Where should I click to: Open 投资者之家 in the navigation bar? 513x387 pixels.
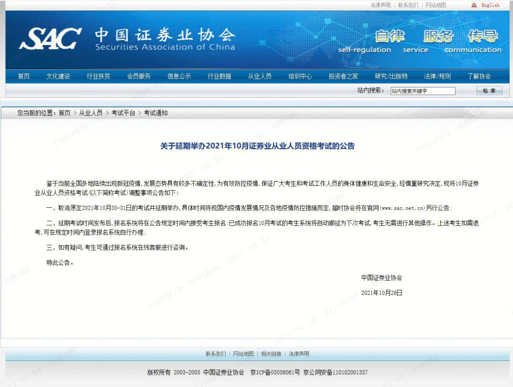click(x=343, y=76)
